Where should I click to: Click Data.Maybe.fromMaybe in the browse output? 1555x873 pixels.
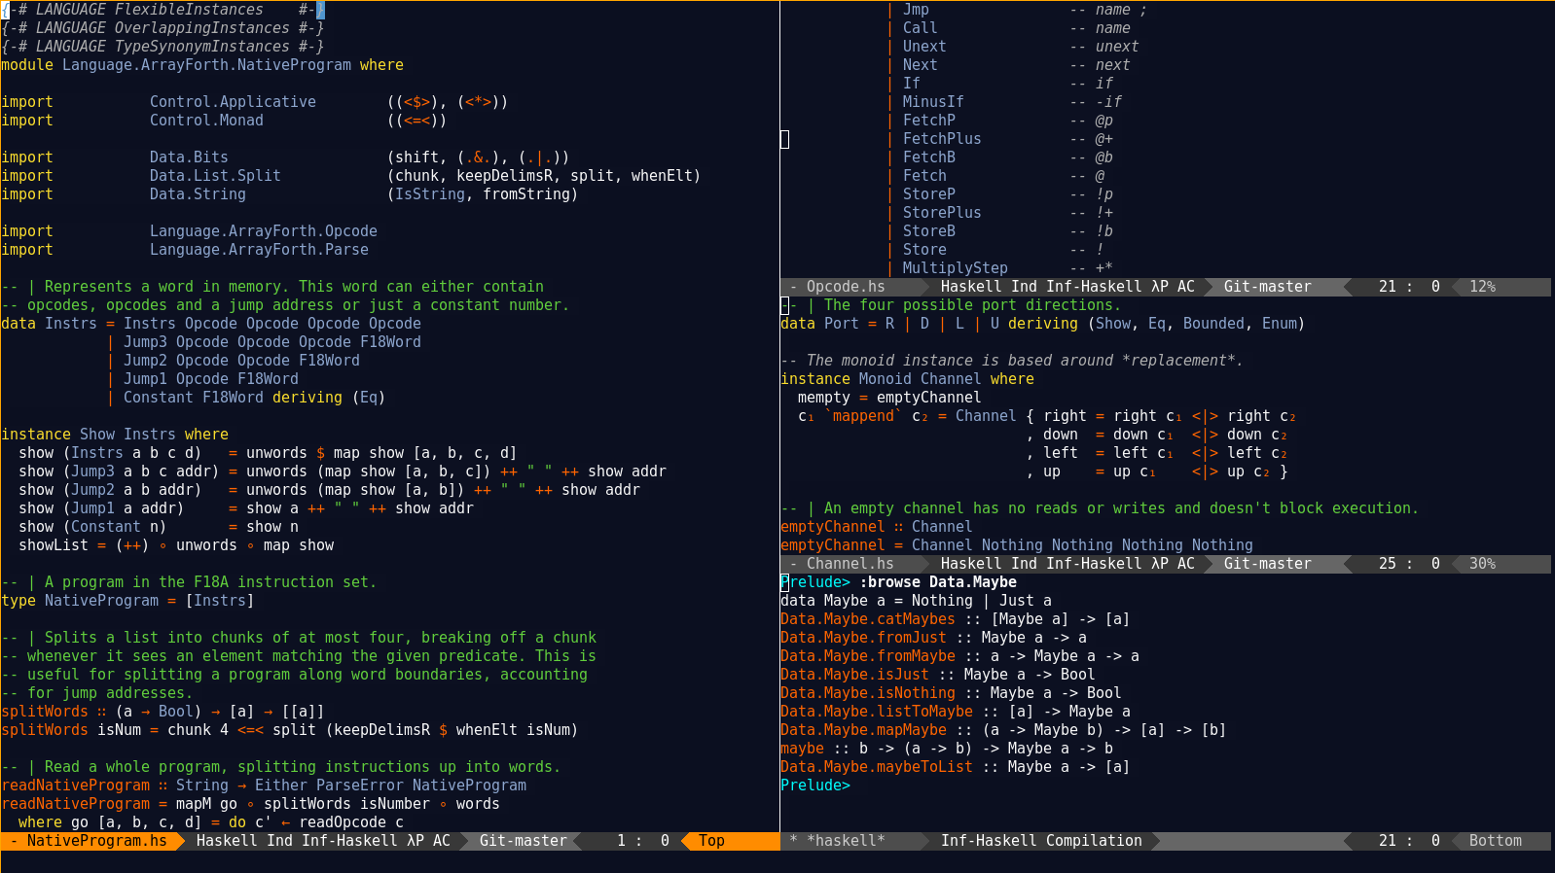[867, 656]
